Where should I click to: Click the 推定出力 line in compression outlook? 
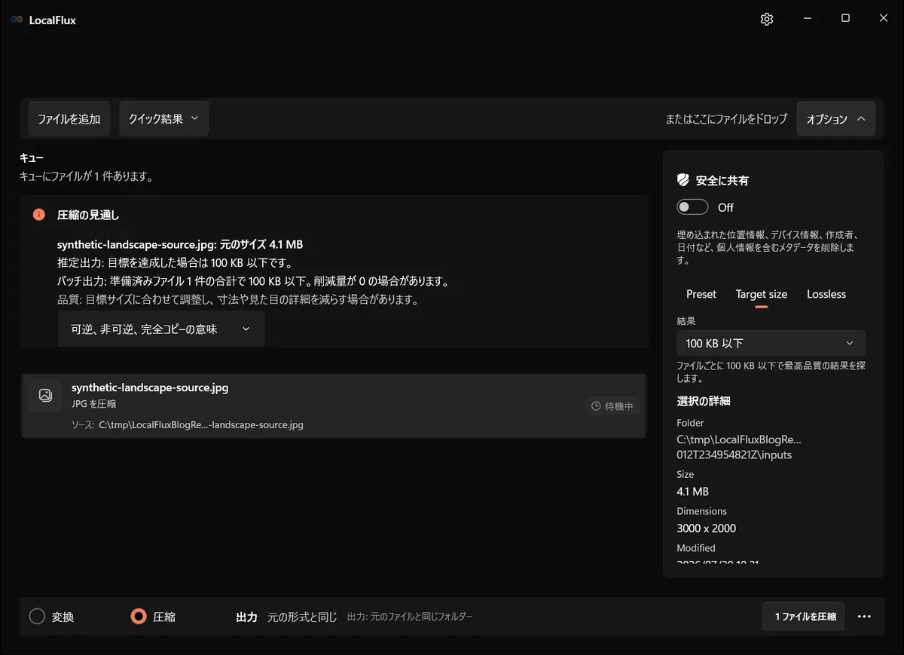[x=175, y=263]
